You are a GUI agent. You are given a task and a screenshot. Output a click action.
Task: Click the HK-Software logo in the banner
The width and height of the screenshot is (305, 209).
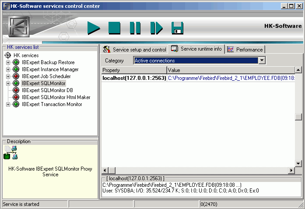coord(19,27)
